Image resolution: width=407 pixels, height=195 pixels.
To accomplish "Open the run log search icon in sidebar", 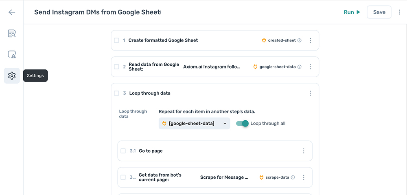I will [12, 33].
